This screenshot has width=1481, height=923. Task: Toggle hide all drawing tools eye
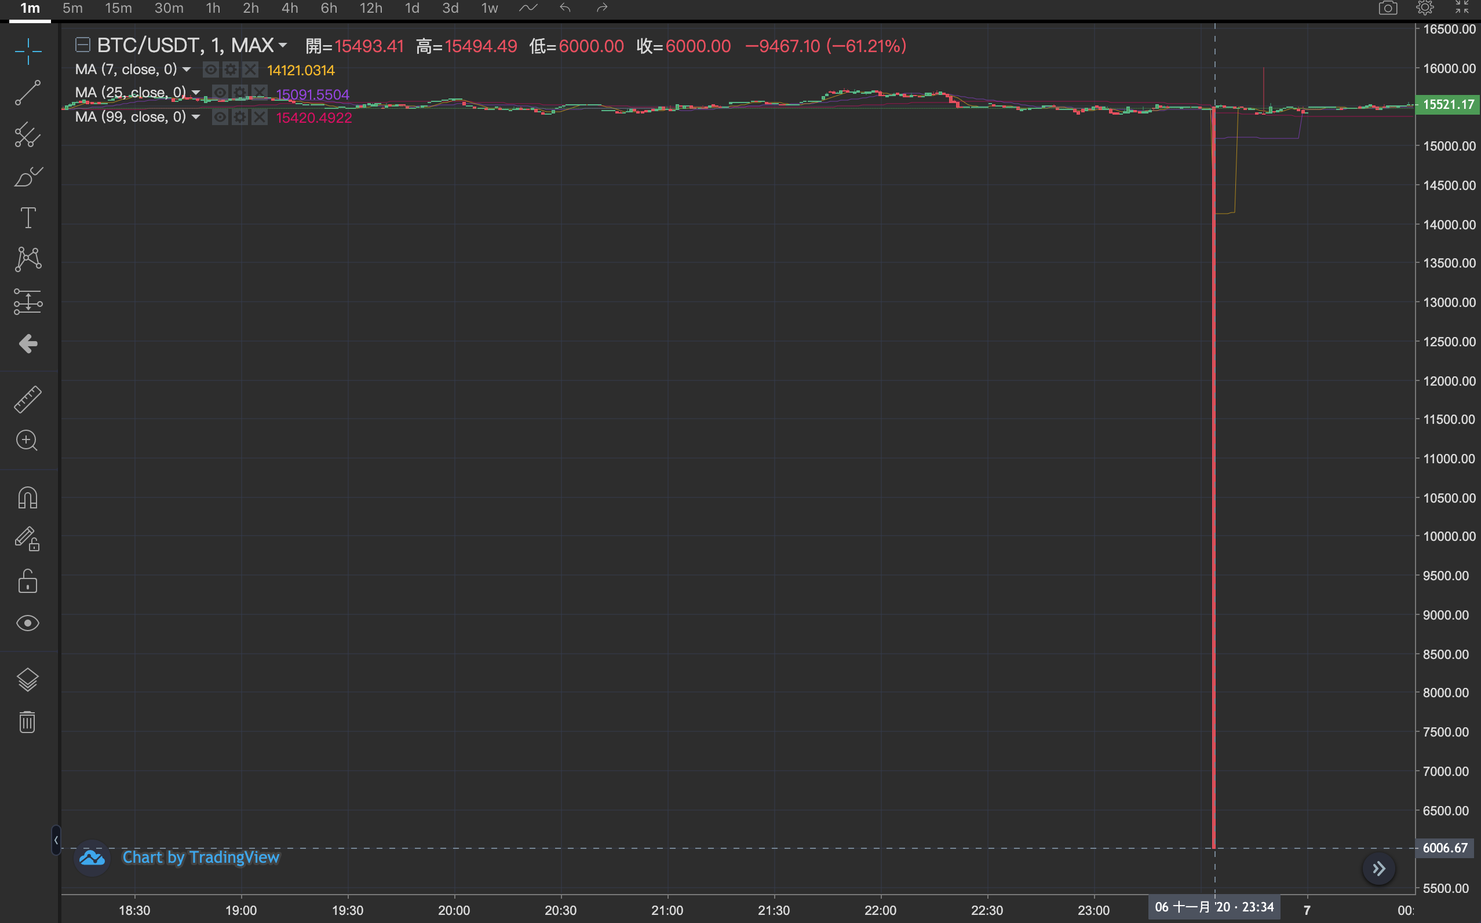pos(28,623)
